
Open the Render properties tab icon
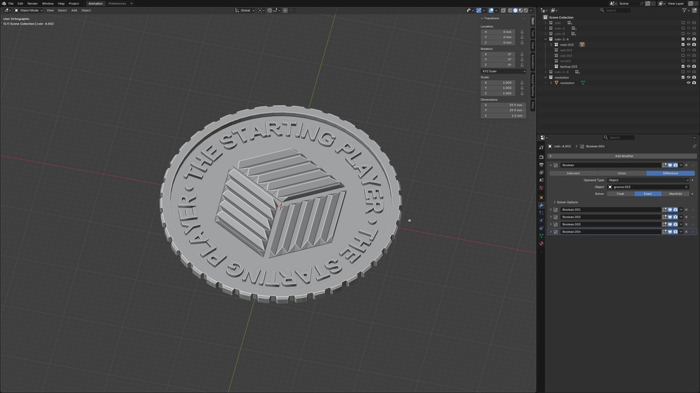point(541,157)
